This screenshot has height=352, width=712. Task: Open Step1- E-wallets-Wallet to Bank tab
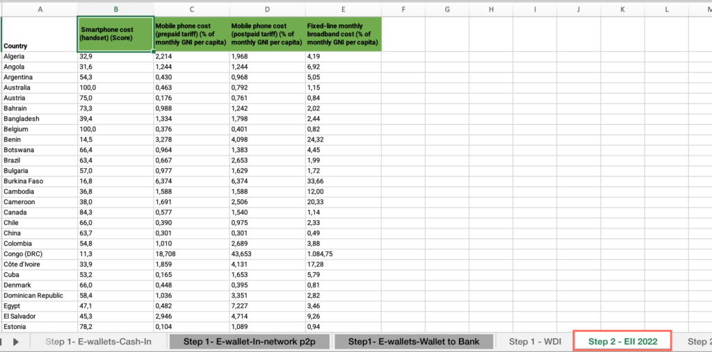414,342
